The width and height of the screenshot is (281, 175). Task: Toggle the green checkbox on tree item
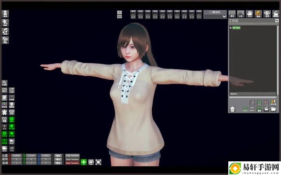click(x=234, y=28)
